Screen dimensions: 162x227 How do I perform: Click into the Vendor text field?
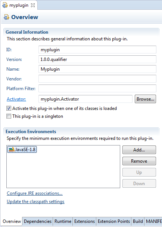(x=97, y=79)
